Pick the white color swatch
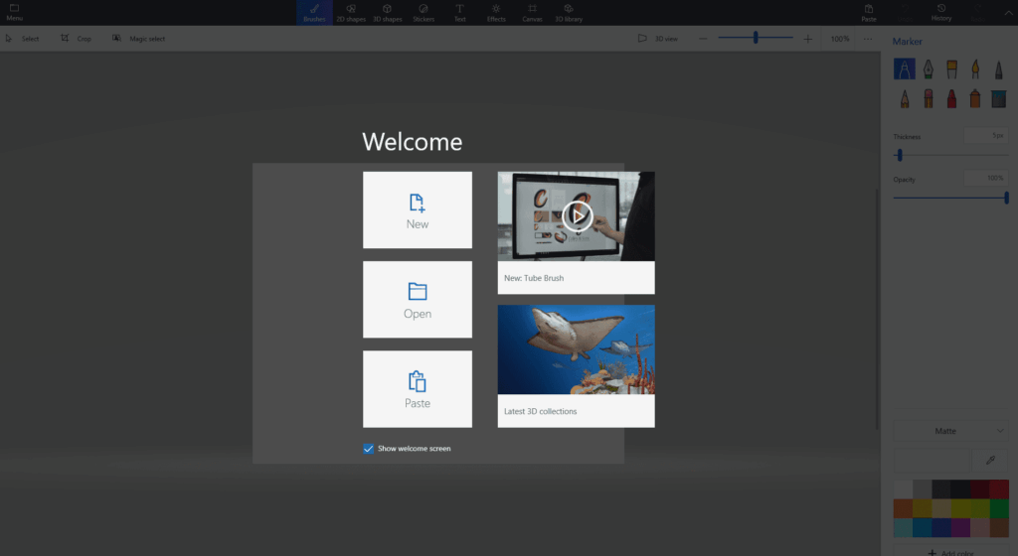 (903, 489)
